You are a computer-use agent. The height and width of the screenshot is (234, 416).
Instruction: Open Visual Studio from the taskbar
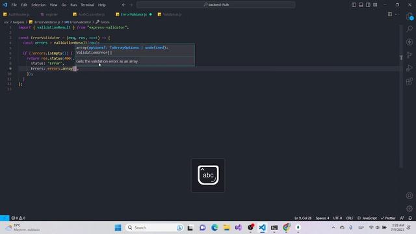[x=239, y=227]
